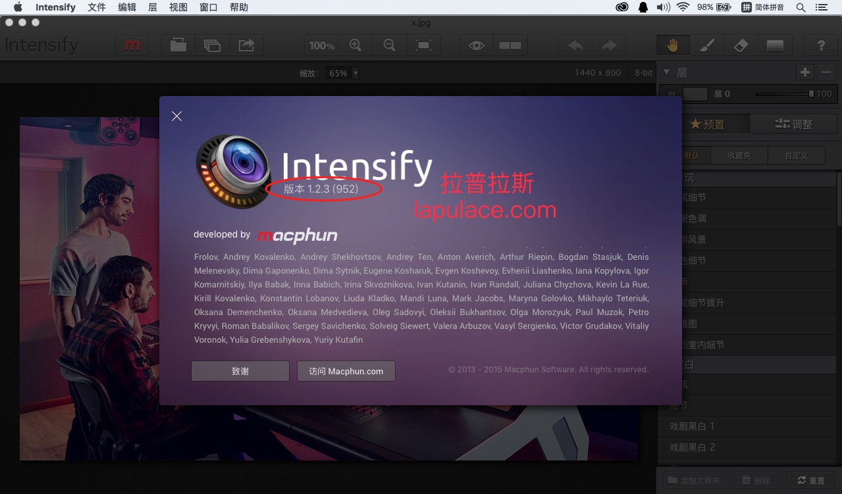Click the Creative Cloud menu bar icon
This screenshot has height=494, width=842.
coord(622,7)
